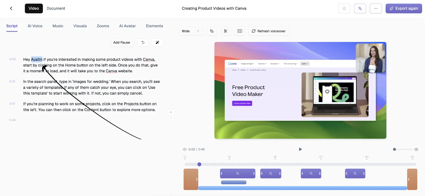Toggle closed captions with CC icon
This screenshot has height=196, width=425.
pos(240,31)
